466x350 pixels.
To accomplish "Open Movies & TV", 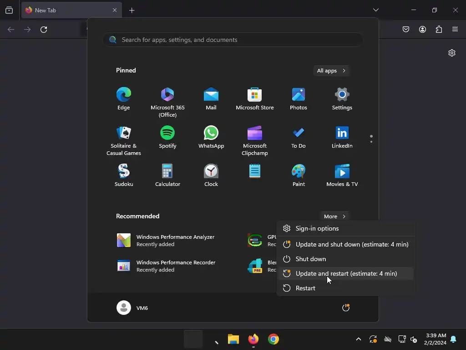I will point(342,175).
